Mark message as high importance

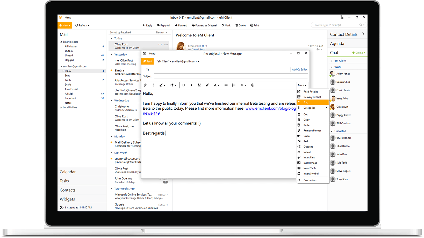tap(153, 85)
